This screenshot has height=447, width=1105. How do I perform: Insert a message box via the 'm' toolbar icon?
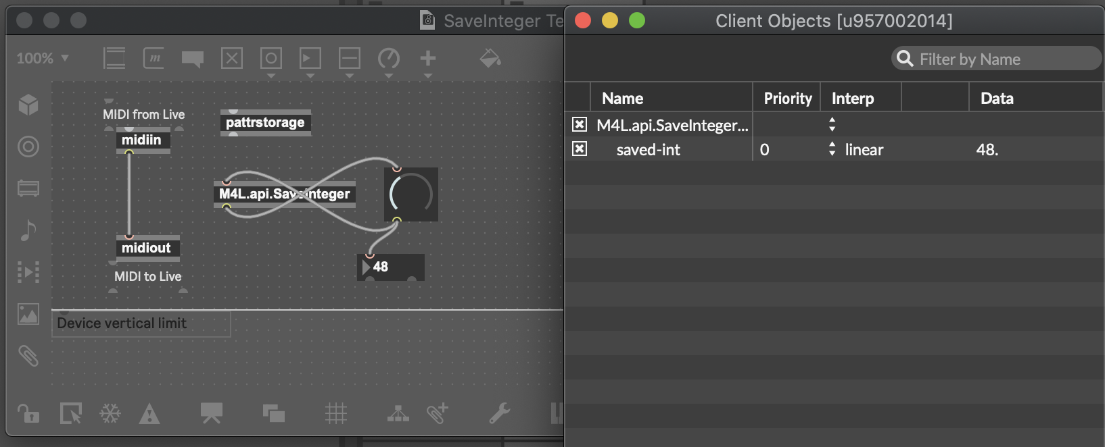(154, 58)
